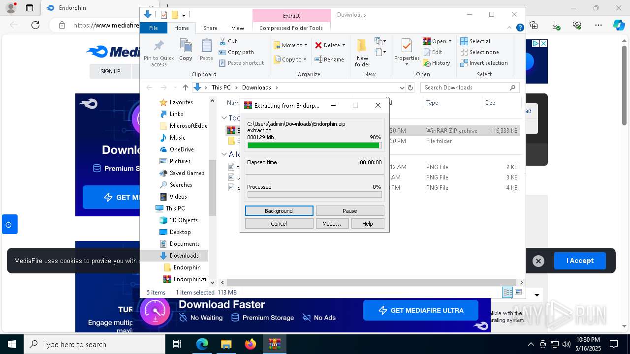Expand the Open dropdown in ribbon
The width and height of the screenshot is (630, 354).
(x=450, y=41)
